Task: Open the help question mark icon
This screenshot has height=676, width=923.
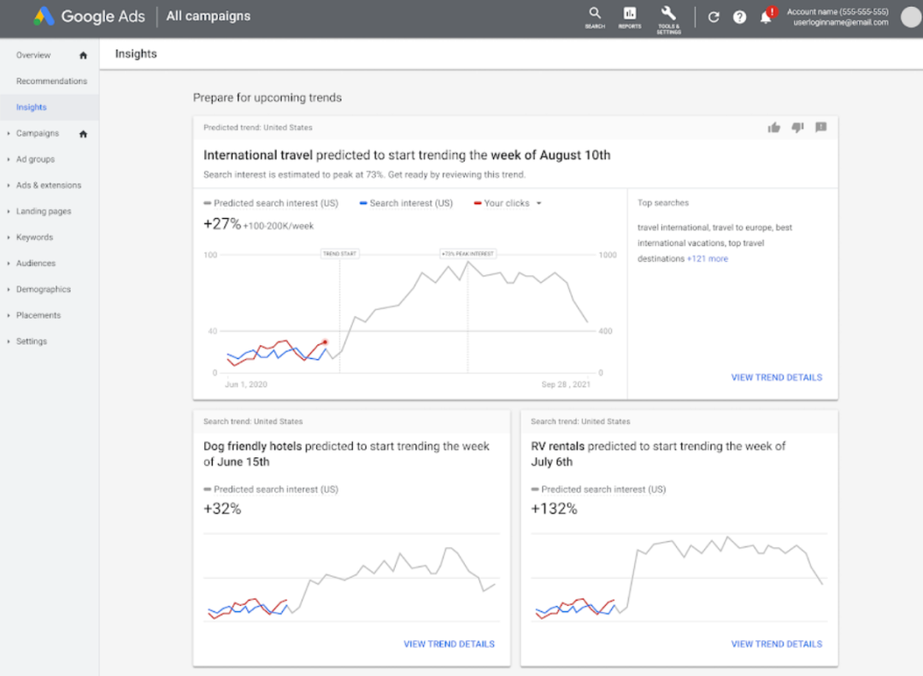Action: pyautogui.click(x=739, y=17)
